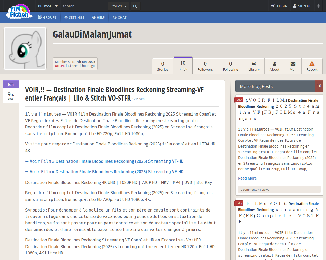Click the More Blog Posts header
Viewport: 326px width, 260px height.
pyautogui.click(x=275, y=86)
